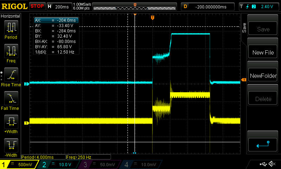Click the speaker mute icon
Image resolution: width=281 pixels, height=169 pixels.
point(272,164)
